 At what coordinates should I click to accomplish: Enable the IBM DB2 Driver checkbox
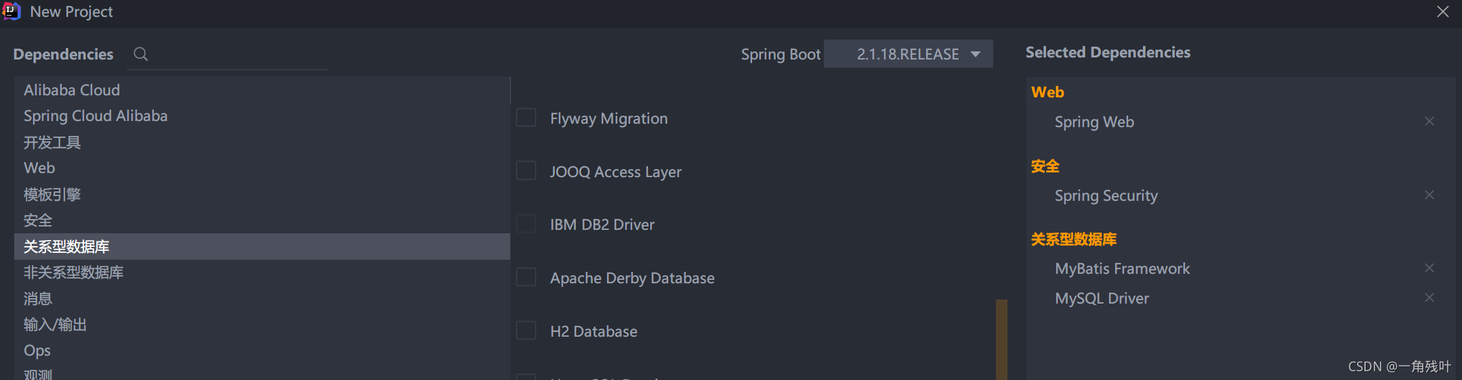(526, 224)
